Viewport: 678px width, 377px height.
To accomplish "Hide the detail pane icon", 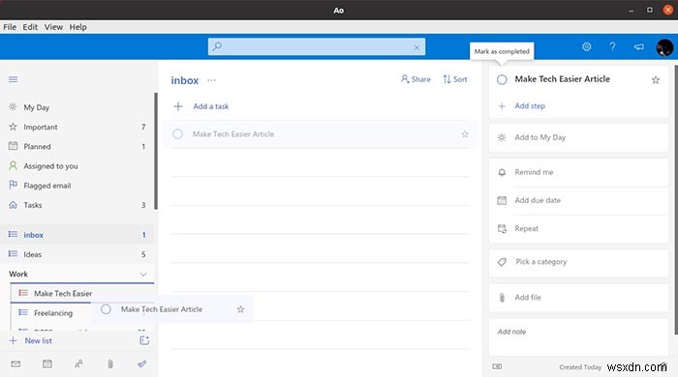I will 497,366.
